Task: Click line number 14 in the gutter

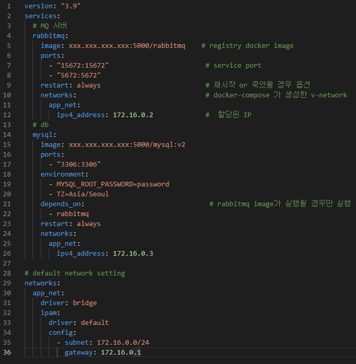Action: click(x=7, y=135)
